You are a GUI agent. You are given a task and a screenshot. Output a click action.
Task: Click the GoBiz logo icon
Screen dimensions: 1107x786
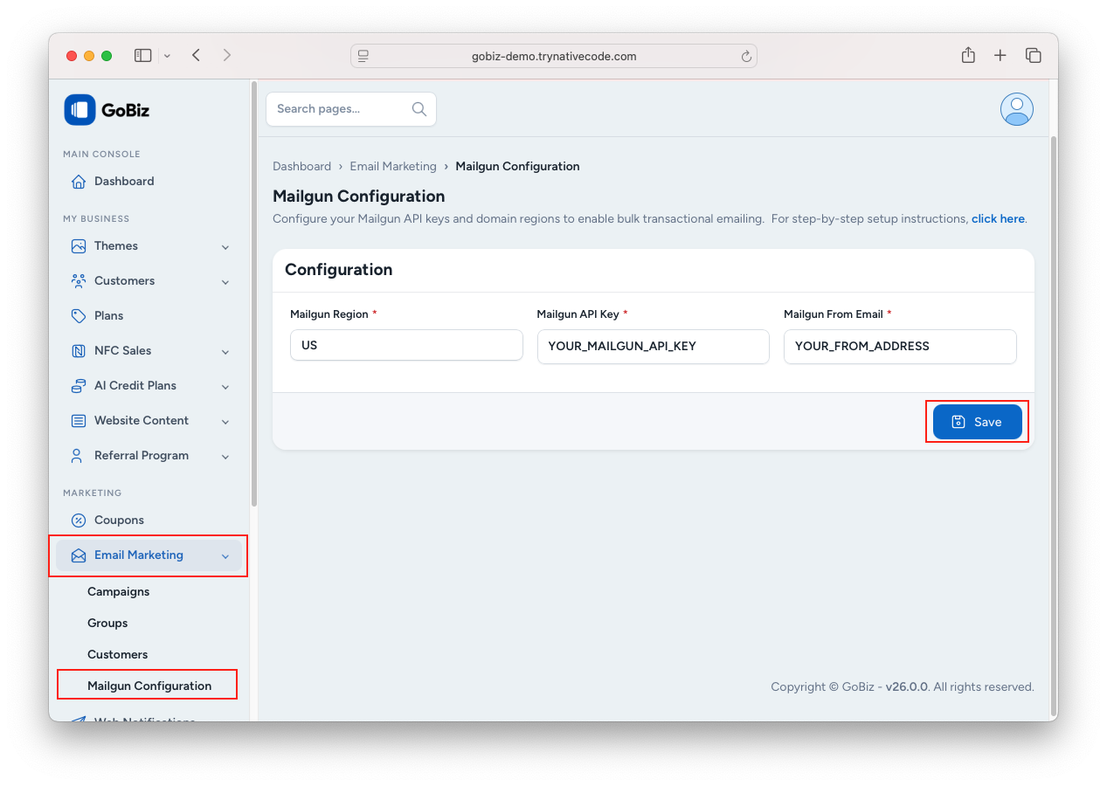(80, 110)
